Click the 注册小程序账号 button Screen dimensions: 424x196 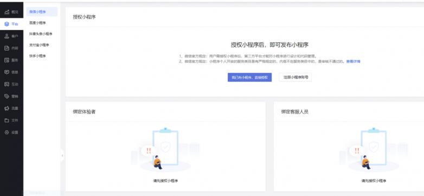point(295,77)
